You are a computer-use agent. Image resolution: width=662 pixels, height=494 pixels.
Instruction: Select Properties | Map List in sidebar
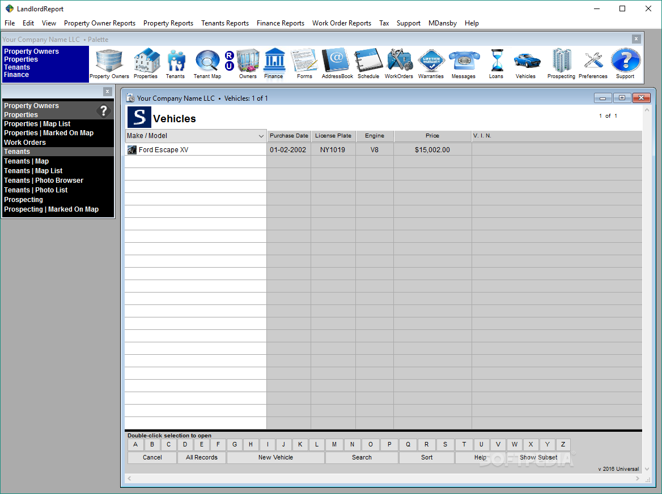(x=37, y=124)
